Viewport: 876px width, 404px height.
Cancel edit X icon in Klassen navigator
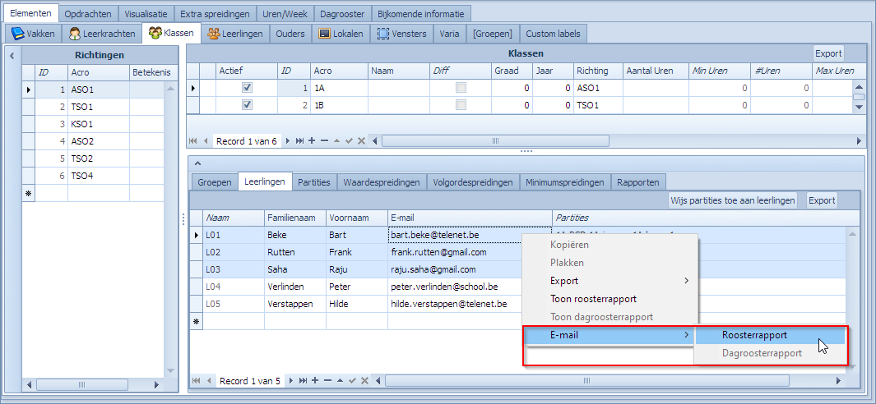361,141
